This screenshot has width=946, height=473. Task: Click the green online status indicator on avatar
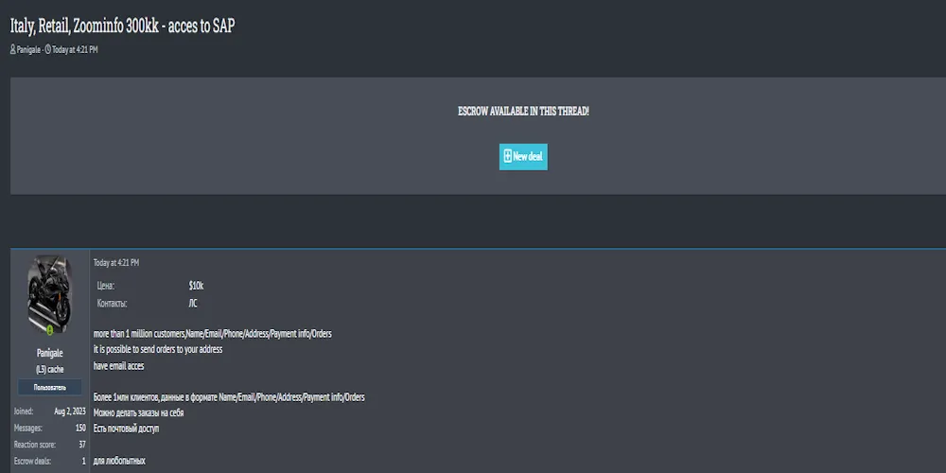pyautogui.click(x=50, y=330)
